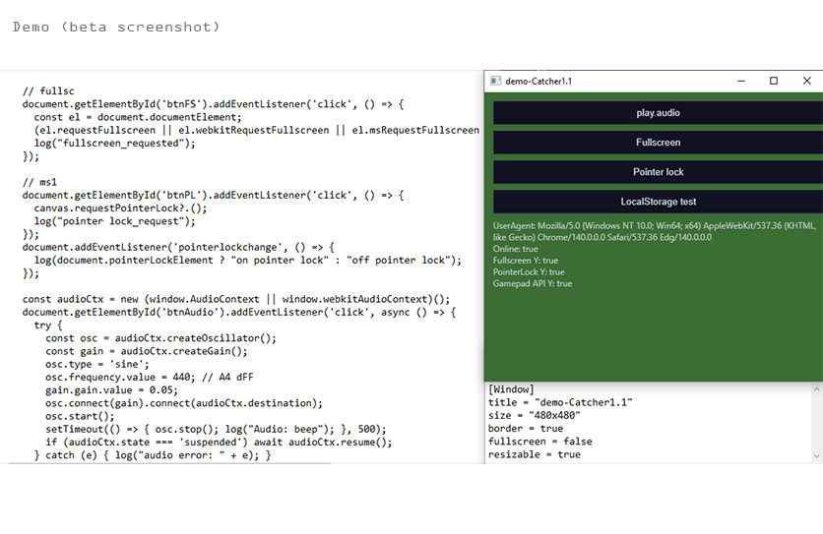Click the demo-Catcher1.1 window app icon

coord(495,81)
